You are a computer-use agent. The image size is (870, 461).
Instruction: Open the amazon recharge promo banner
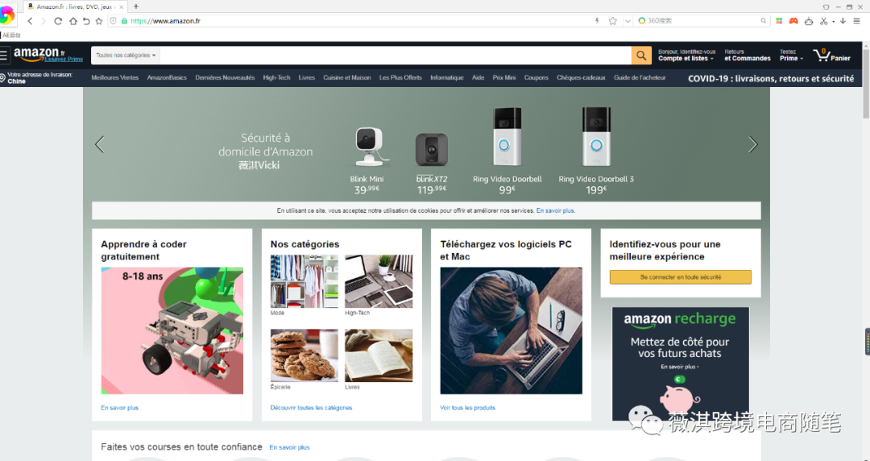(680, 363)
